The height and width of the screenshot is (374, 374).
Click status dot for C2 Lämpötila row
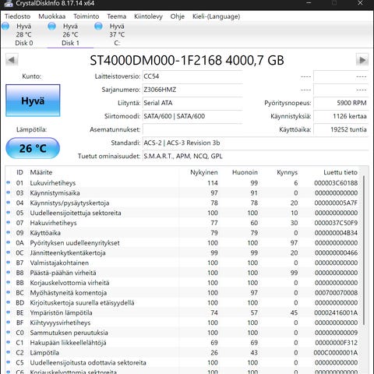coord(9,352)
